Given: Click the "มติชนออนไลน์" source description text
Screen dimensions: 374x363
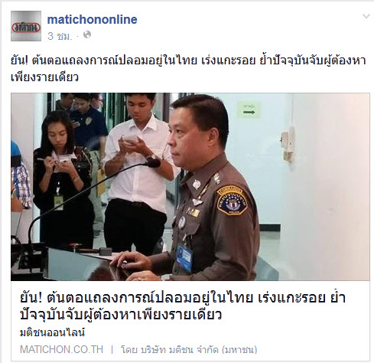Looking at the screenshot, I should (52, 332).
